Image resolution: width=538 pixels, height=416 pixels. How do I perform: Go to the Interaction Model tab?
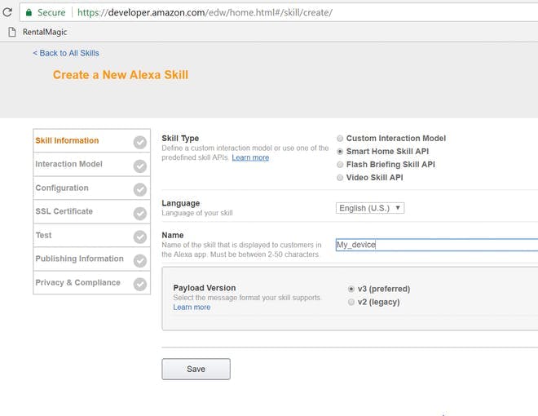pos(91,165)
